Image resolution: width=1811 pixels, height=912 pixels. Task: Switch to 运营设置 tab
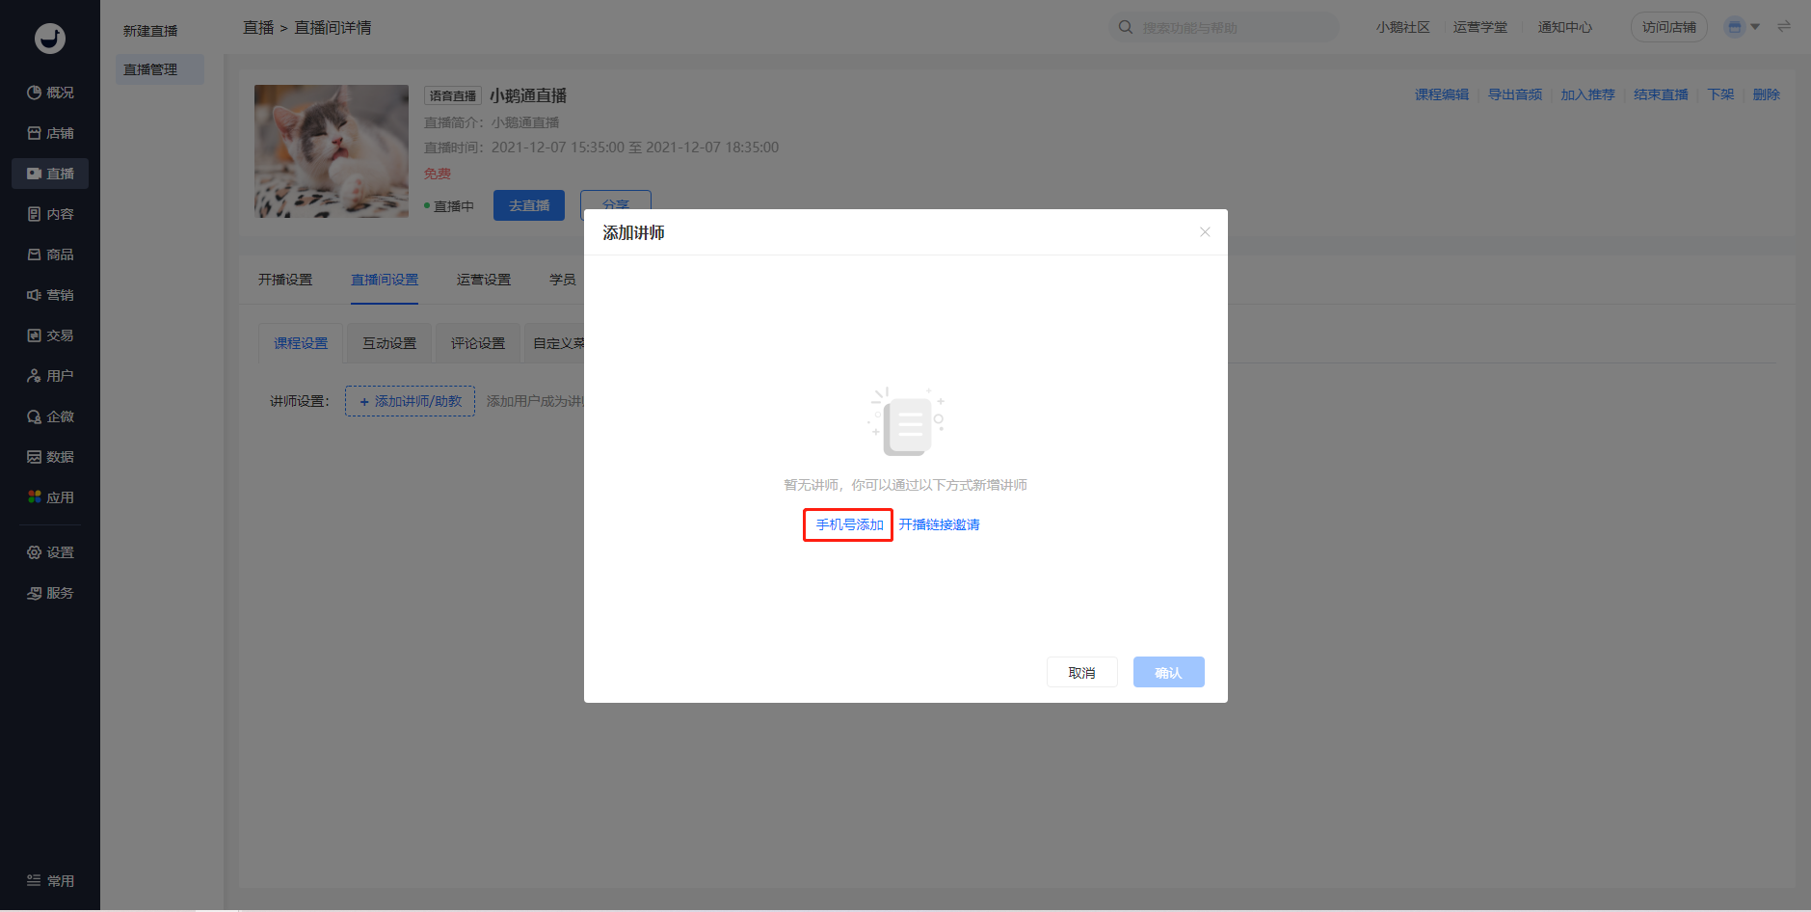tap(484, 280)
